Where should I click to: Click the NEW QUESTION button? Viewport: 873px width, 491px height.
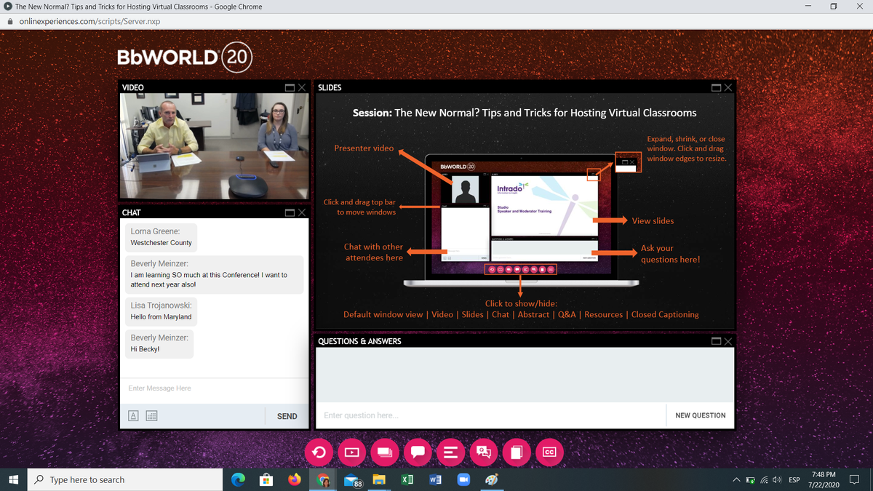click(x=700, y=415)
